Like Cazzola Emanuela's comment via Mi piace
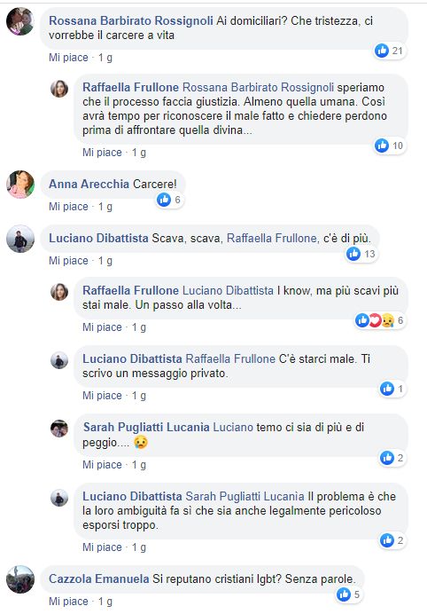The width and height of the screenshot is (427, 614). [x=68, y=601]
